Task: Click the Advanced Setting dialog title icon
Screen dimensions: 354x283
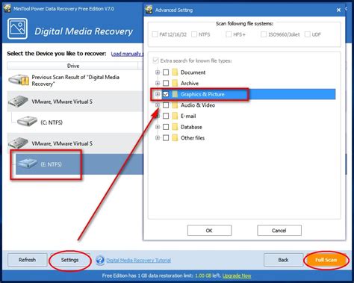Action: pos(149,10)
